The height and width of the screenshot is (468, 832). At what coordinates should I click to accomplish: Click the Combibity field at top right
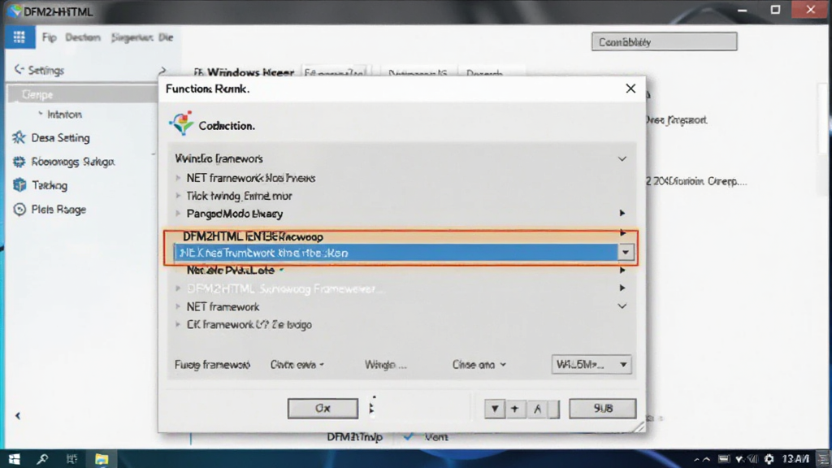tap(664, 42)
